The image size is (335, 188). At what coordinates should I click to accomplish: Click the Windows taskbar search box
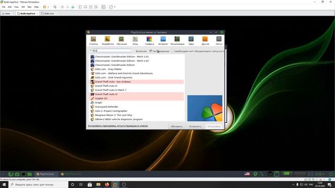click(x=38, y=184)
